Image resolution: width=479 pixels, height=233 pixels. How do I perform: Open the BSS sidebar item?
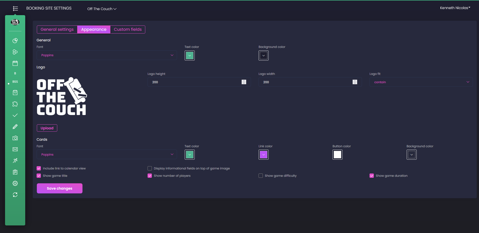(x=15, y=82)
